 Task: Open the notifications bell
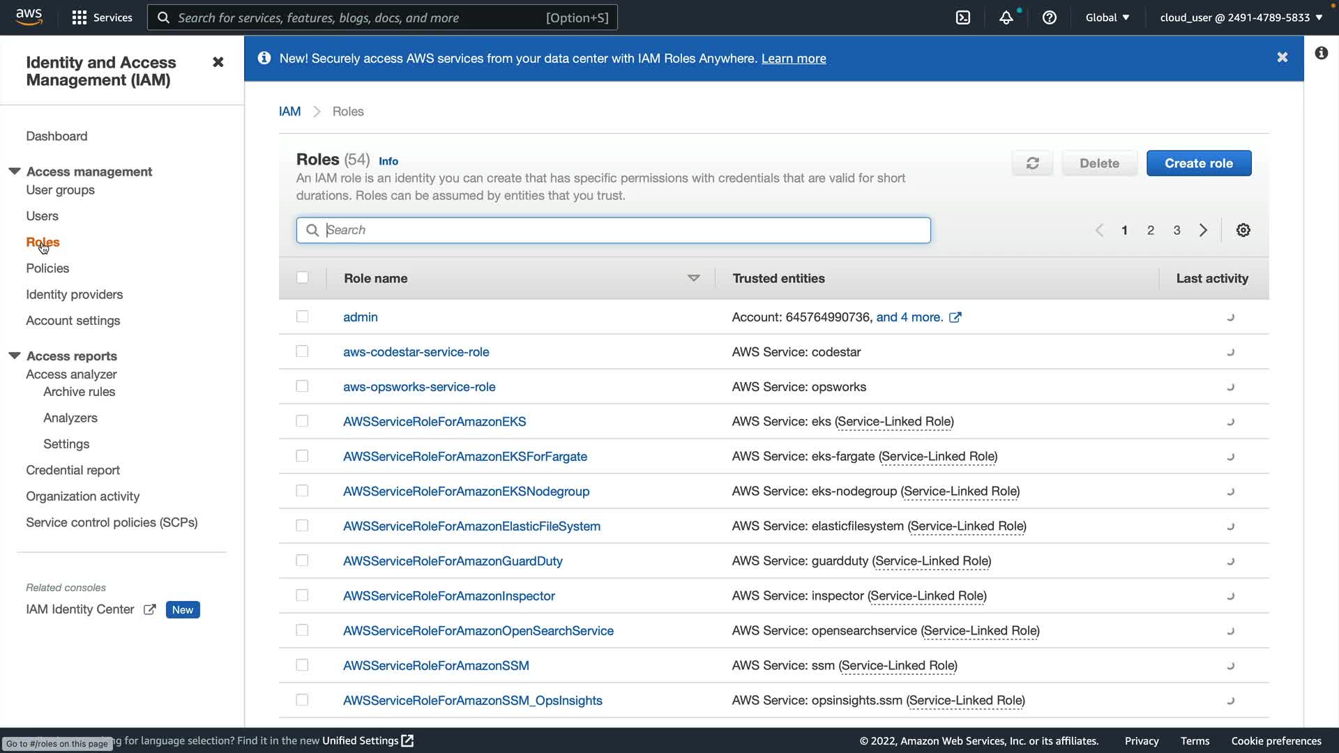(x=1006, y=17)
